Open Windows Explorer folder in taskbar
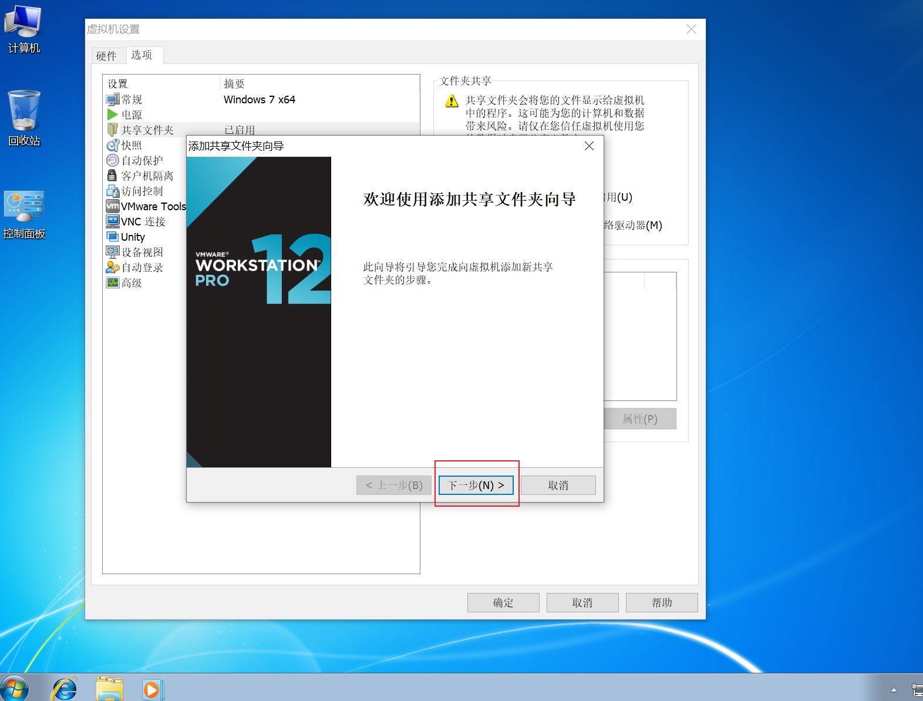The image size is (923, 701). 109,689
